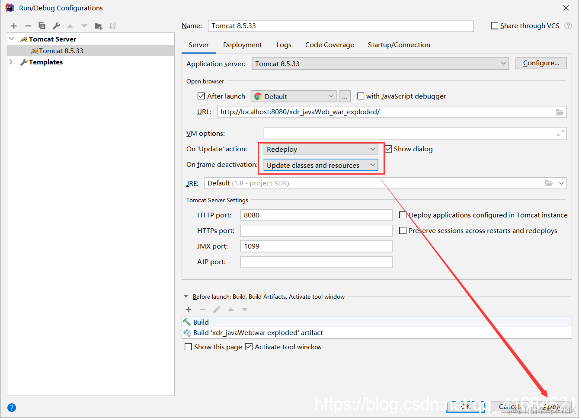Expand the Templates tree node
579x418 pixels.
pos(11,62)
